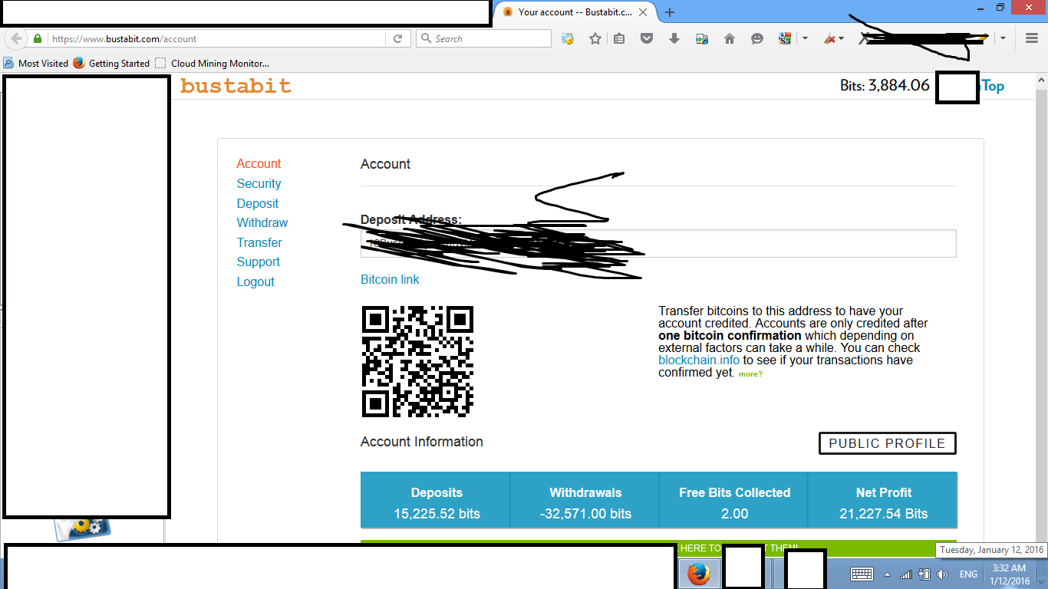Click the page scrollbar up arrow
The image size is (1048, 589).
(x=1041, y=80)
